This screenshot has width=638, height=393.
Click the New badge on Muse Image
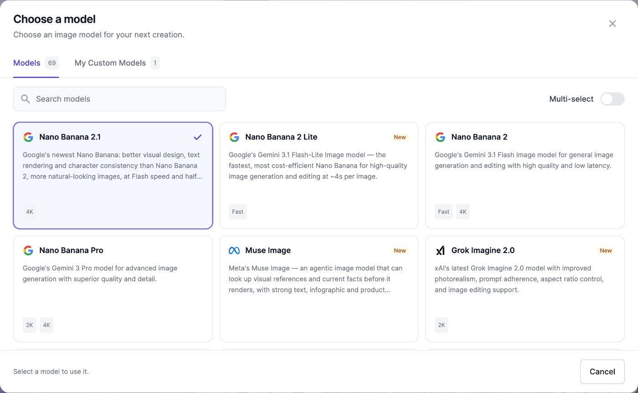[400, 251]
